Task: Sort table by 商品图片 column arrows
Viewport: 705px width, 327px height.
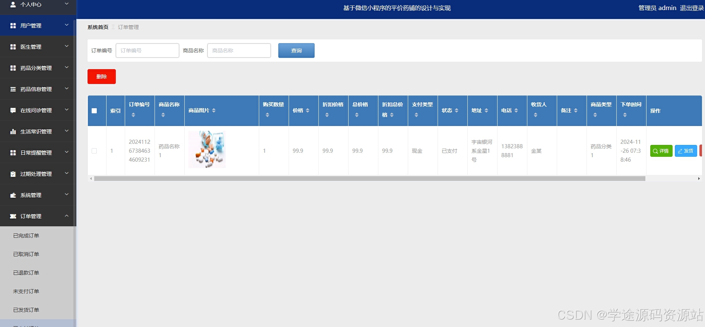Action: coord(214,110)
